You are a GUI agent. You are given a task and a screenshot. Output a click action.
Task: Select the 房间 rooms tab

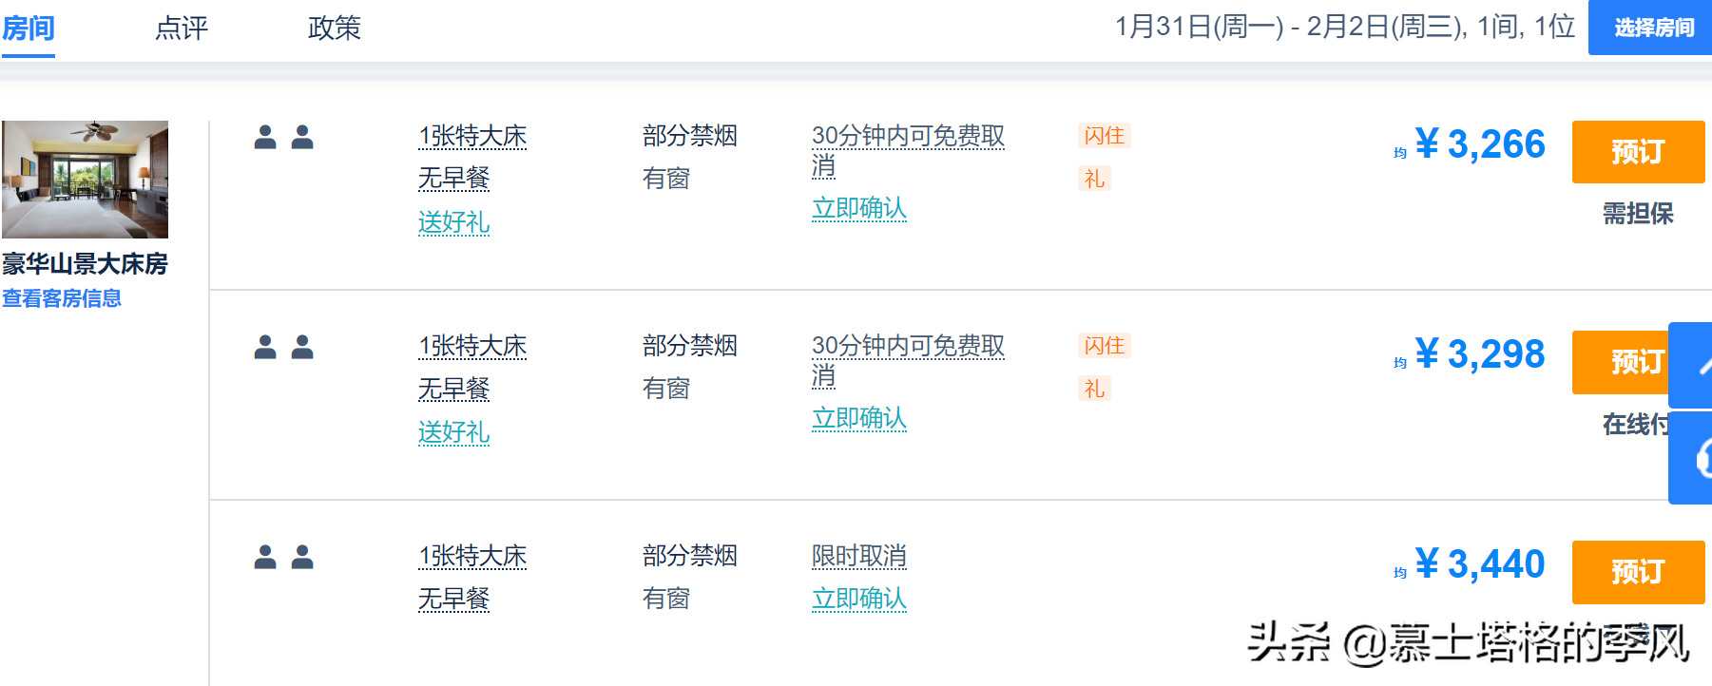coord(29,29)
